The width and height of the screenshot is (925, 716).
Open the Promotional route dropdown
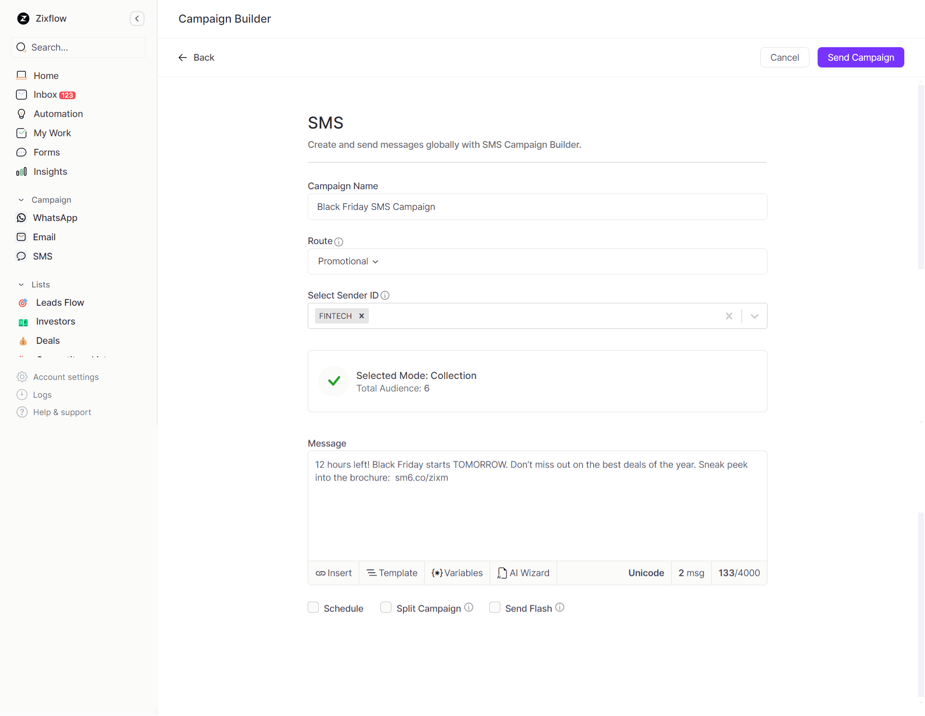coord(348,261)
